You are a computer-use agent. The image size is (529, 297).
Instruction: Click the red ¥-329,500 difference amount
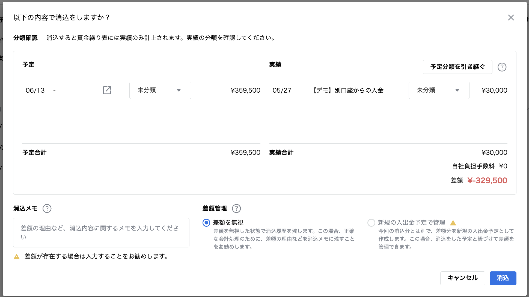coord(487,180)
